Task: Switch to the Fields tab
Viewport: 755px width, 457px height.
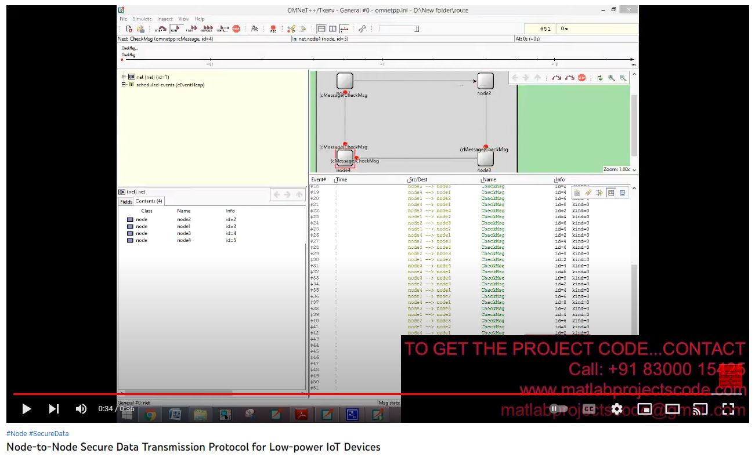Action: point(126,201)
